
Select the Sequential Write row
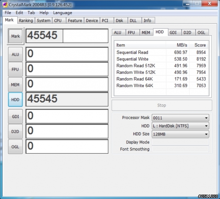point(161,59)
